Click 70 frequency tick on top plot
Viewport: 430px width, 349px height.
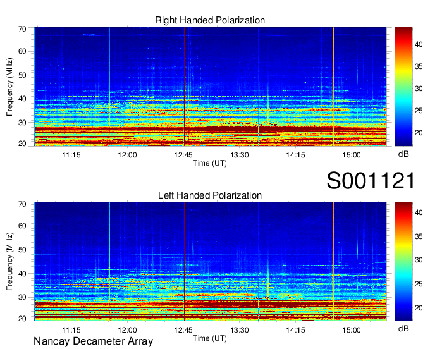point(22,29)
